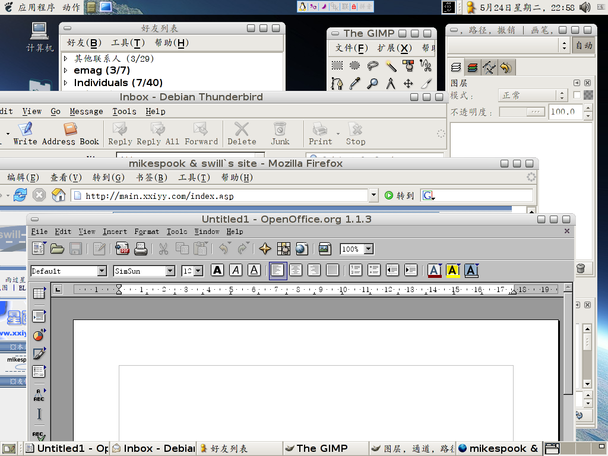
Task: Open Address Book in Thunderbird
Action: coord(70,134)
